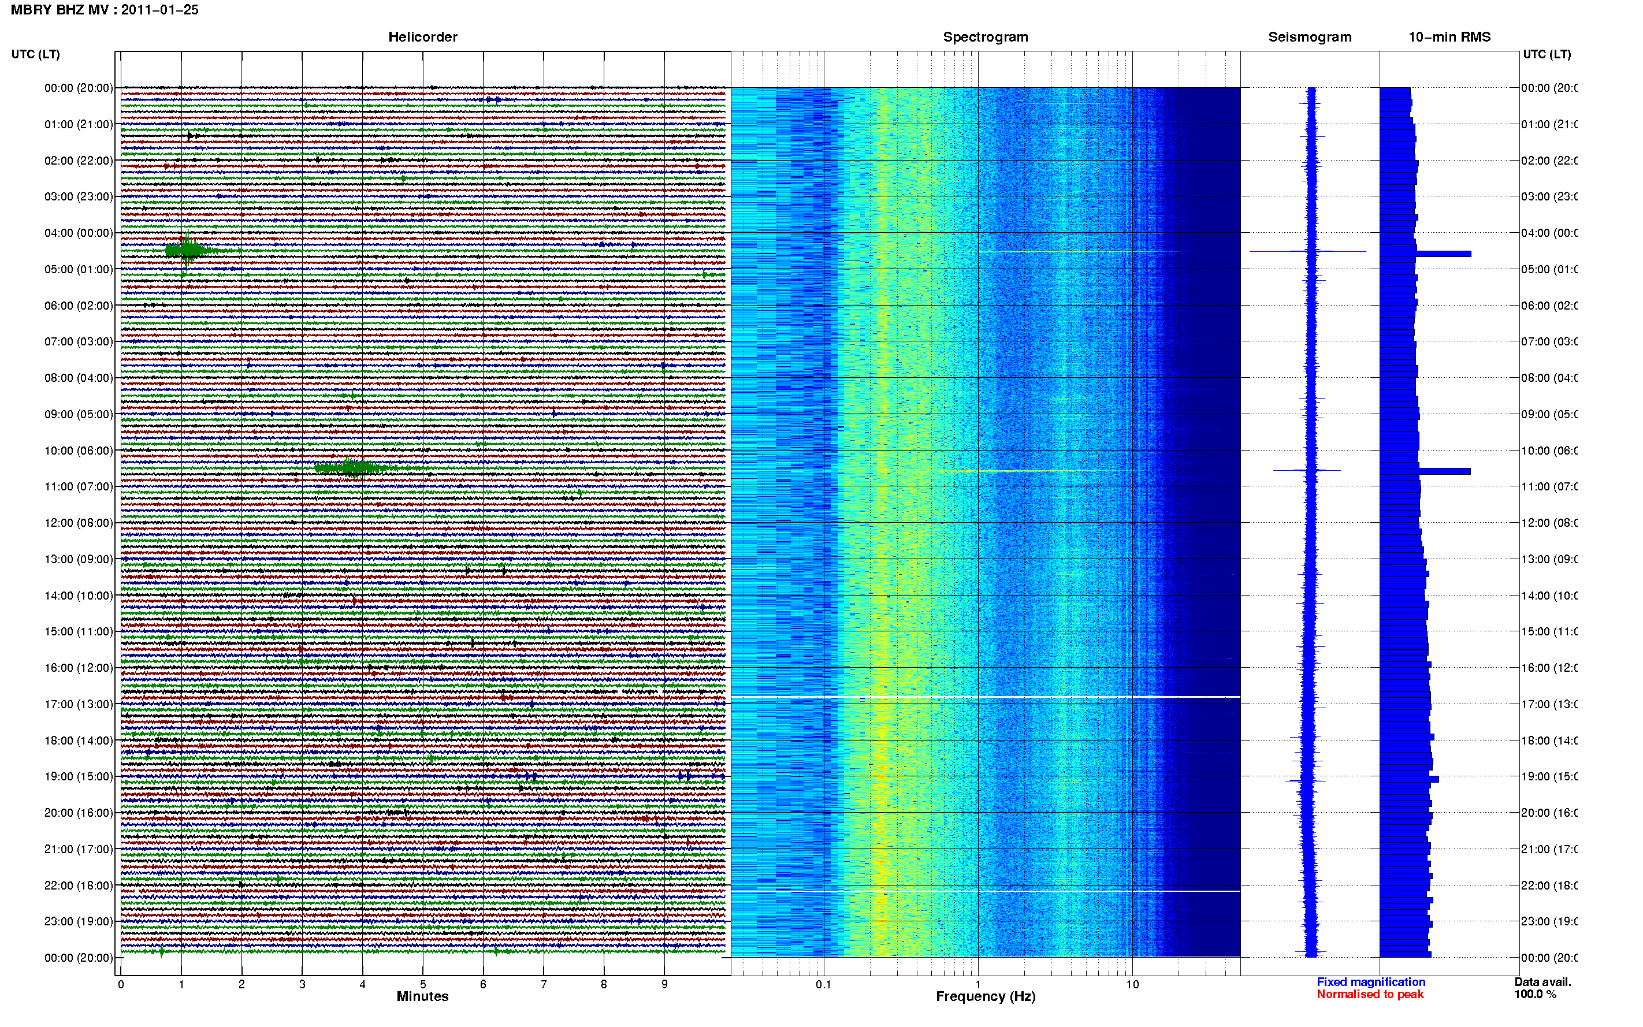Click the white data gap line after 22:00 in the spectrogram
Screen dimensions: 1643x1027
(986, 891)
